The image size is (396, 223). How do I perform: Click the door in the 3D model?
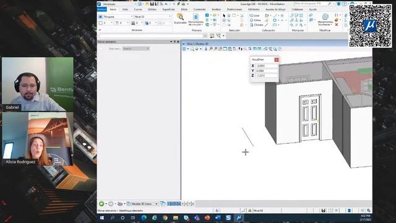(310, 118)
